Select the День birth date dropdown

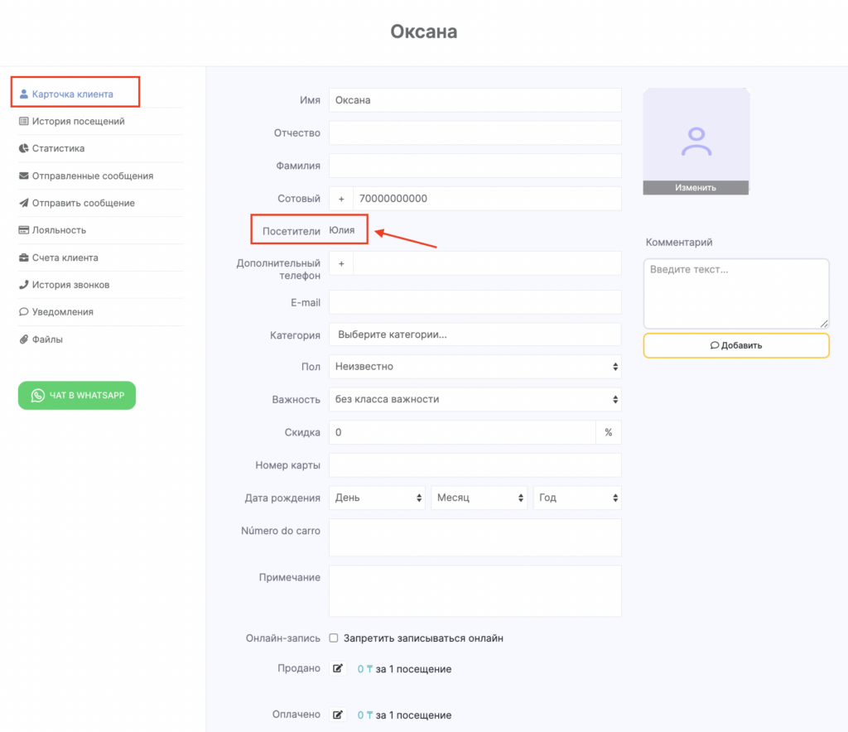[x=377, y=498]
